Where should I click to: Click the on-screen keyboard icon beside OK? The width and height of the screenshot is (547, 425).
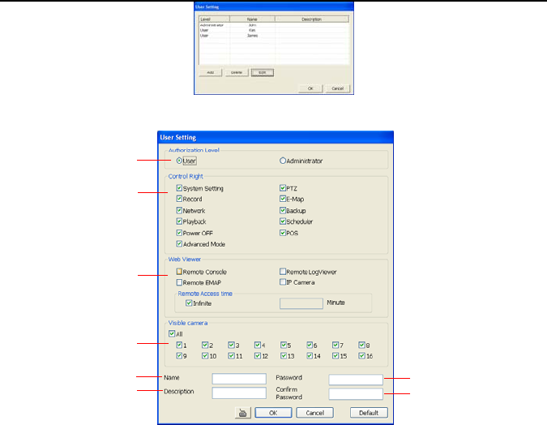coord(242,412)
